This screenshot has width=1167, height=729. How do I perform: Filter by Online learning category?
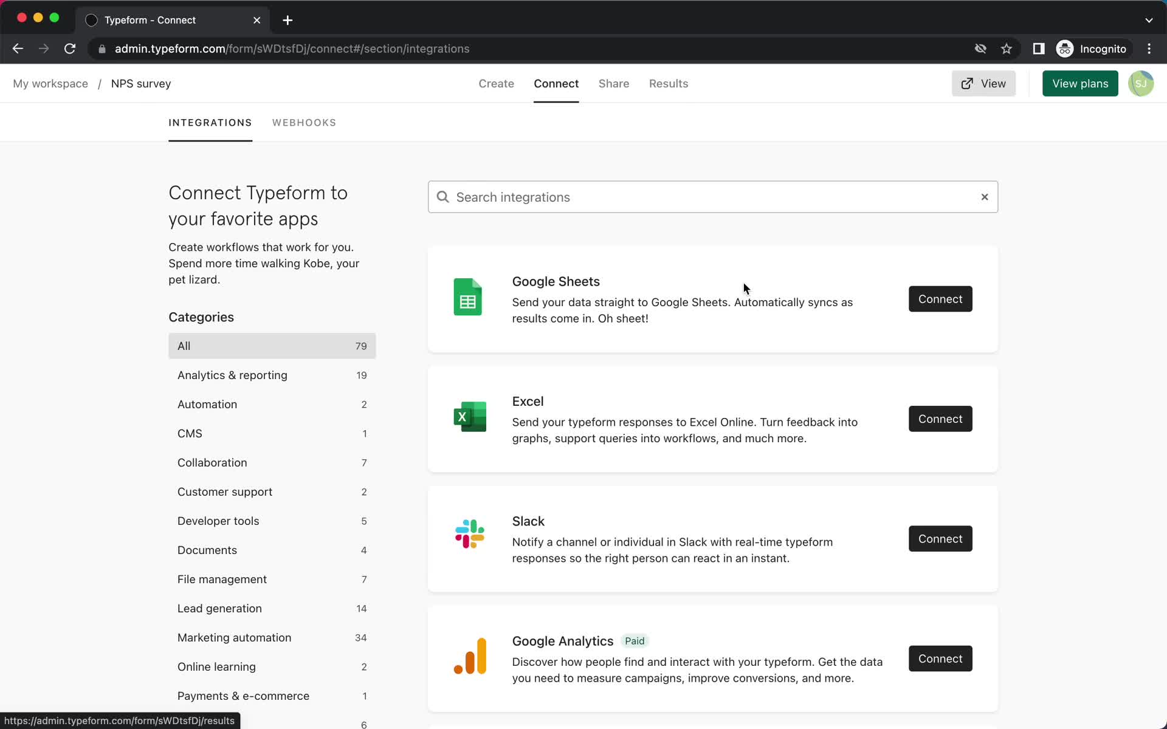coord(272,666)
